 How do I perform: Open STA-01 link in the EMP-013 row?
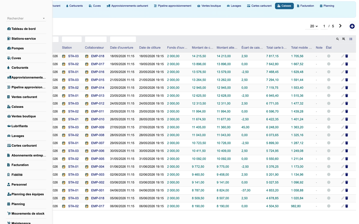point(73,96)
